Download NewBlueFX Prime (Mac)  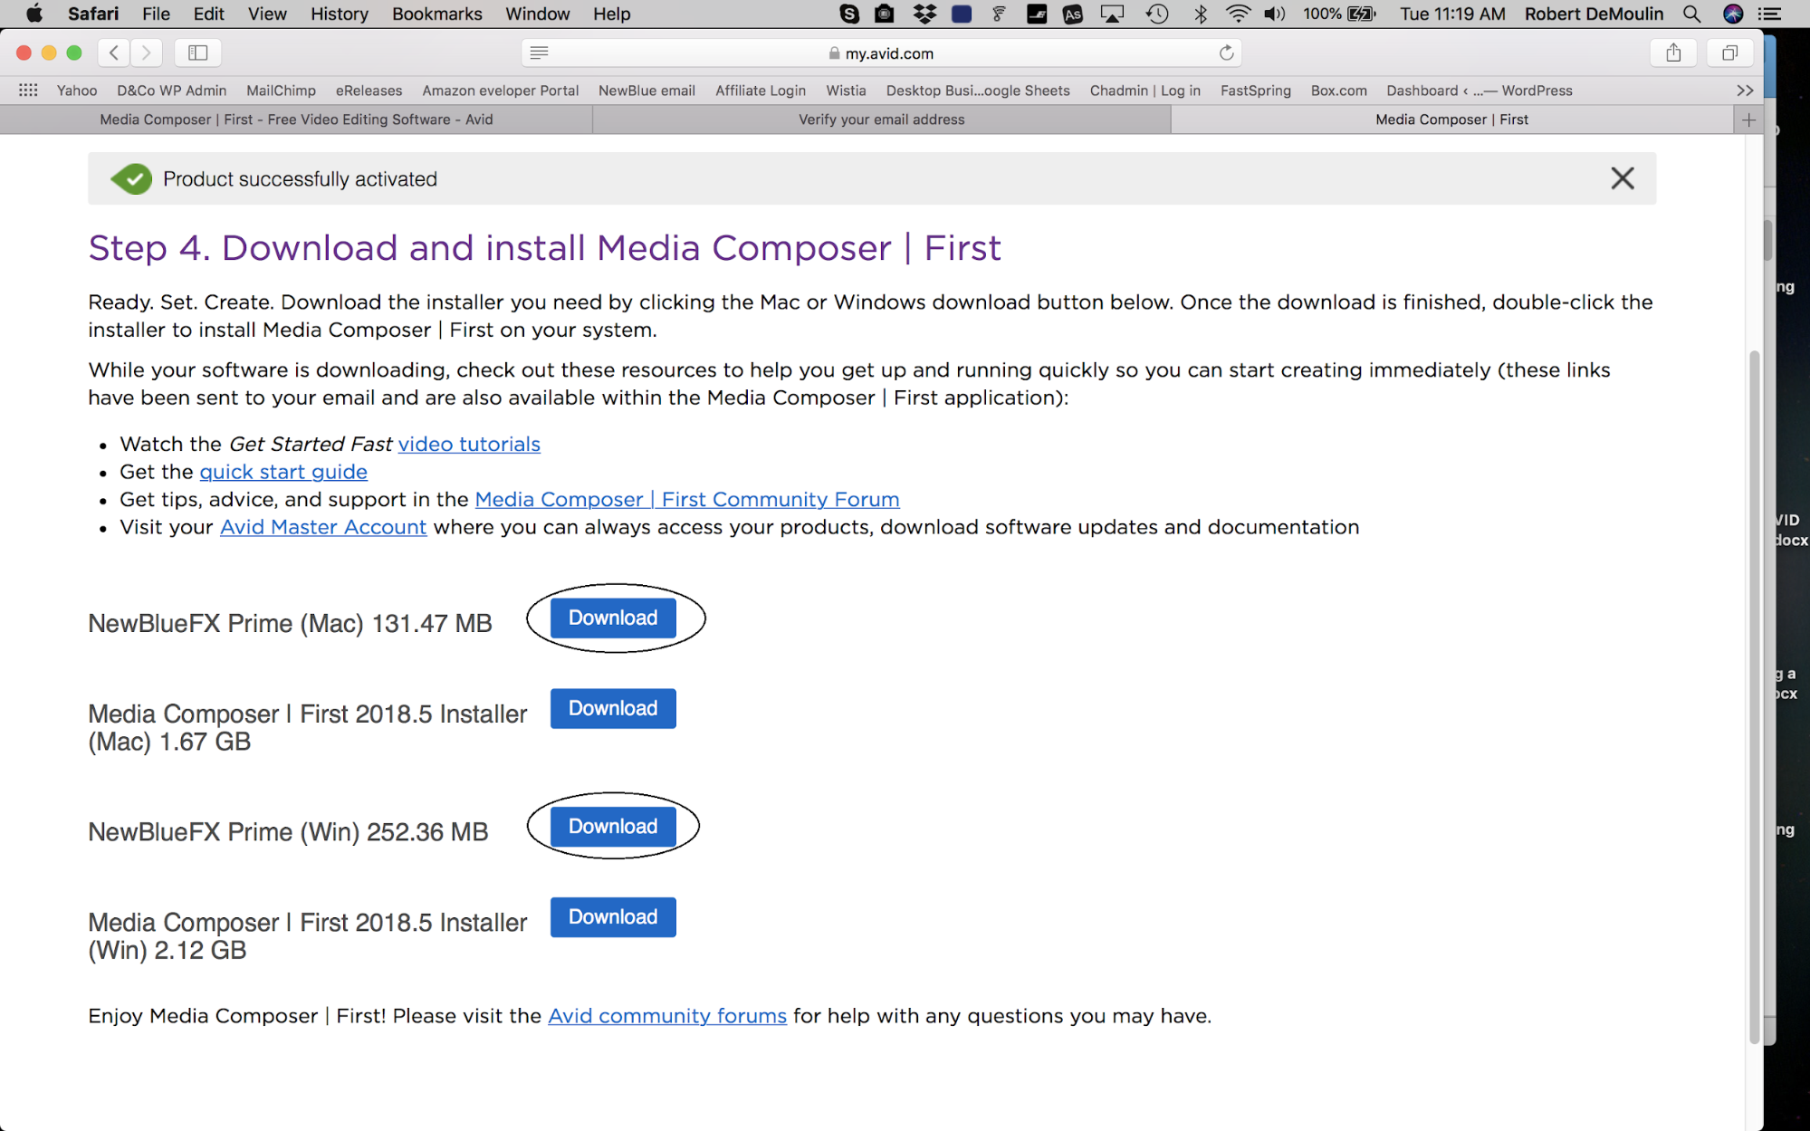(x=613, y=618)
